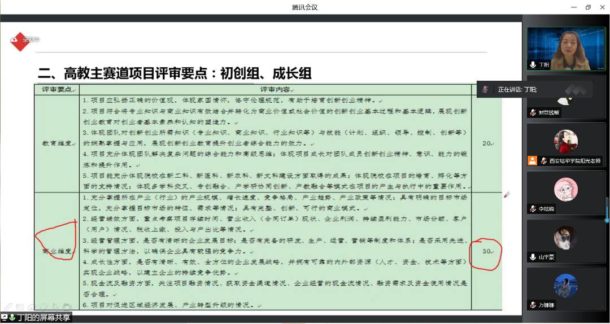Click orange host badge on 西安培华学院阳光老师 tile
This screenshot has height=324, width=610.
click(x=532, y=161)
